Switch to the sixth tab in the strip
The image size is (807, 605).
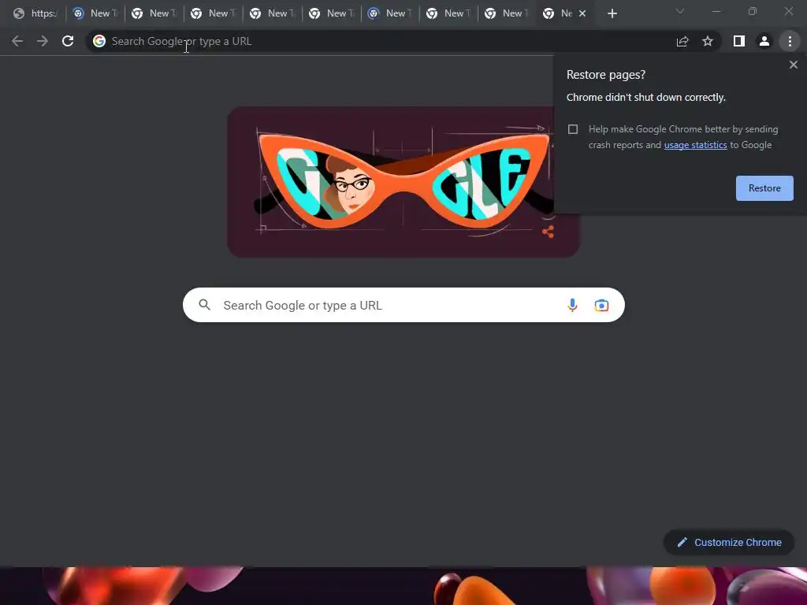332,14
